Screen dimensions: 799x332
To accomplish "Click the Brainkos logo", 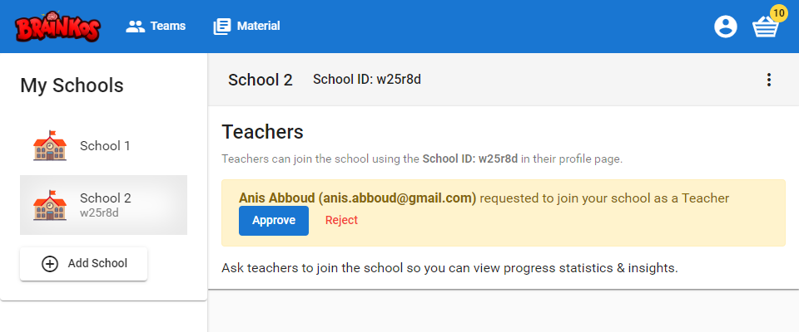I will point(57,26).
